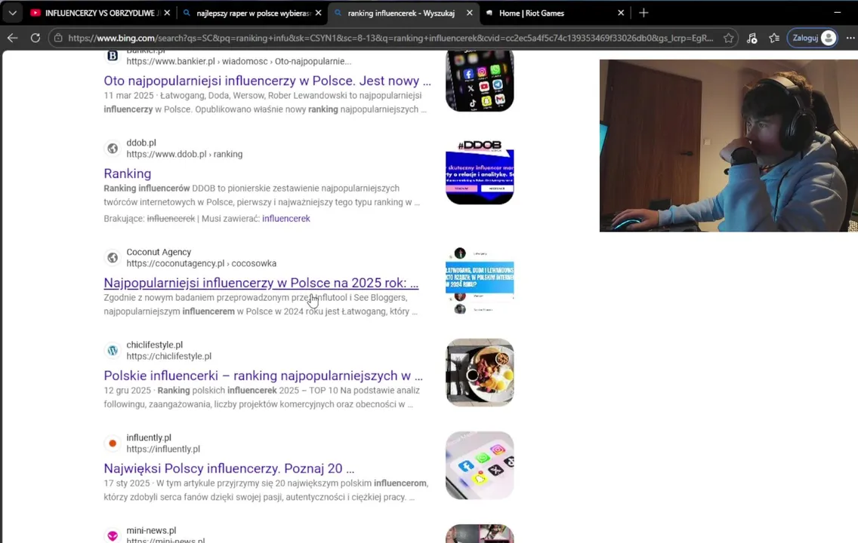Click the webcam video overlay
This screenshot has height=543, width=858.
[728, 146]
